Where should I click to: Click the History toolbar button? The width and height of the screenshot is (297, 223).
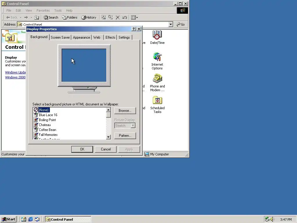89,17
